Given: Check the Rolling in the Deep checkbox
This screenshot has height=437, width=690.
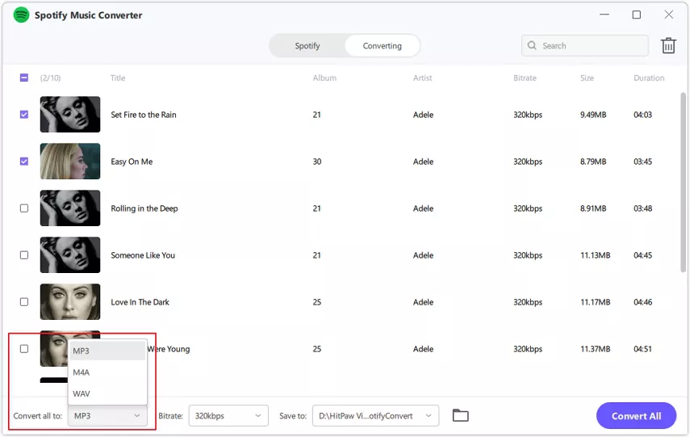Looking at the screenshot, I should click(x=24, y=208).
